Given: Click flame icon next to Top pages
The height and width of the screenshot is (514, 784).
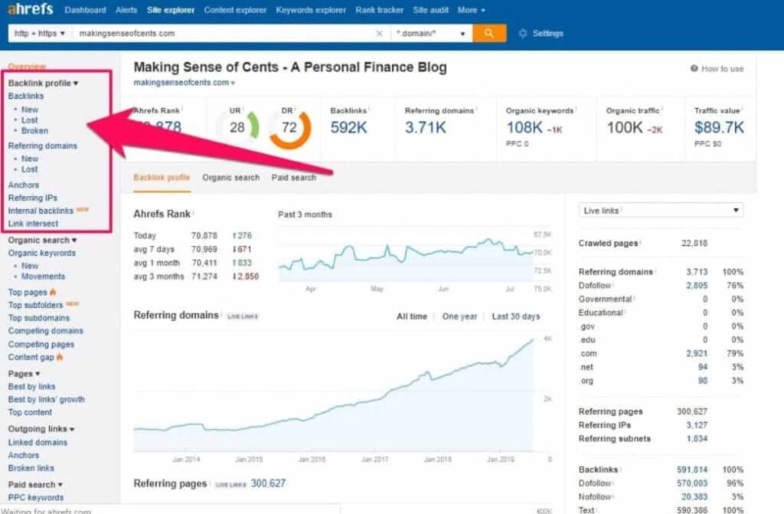Looking at the screenshot, I should (53, 292).
